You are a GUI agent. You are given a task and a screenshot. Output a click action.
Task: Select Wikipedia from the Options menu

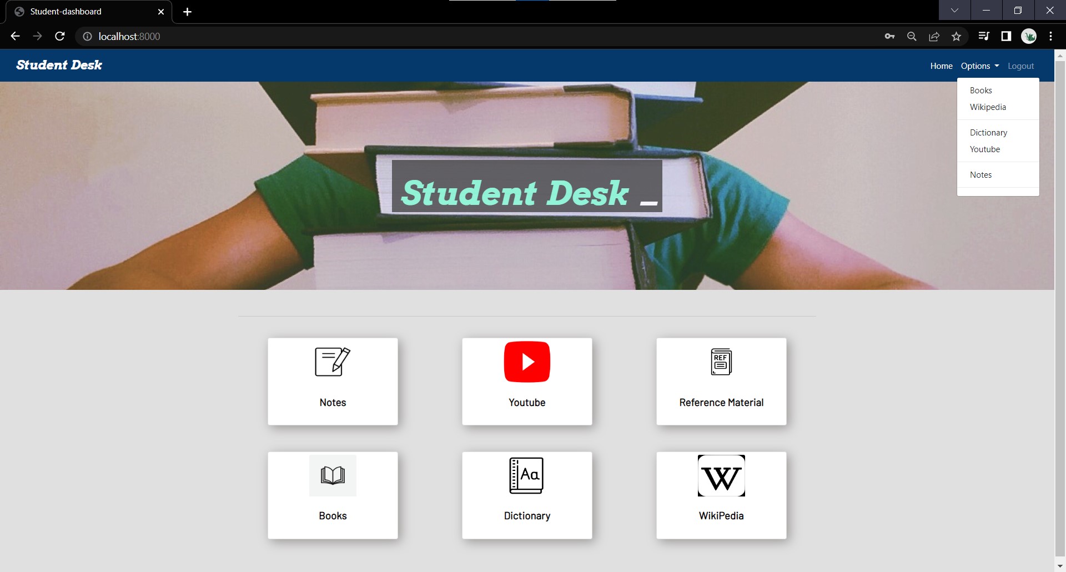pos(988,107)
